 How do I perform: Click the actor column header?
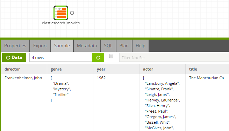tap(163, 69)
